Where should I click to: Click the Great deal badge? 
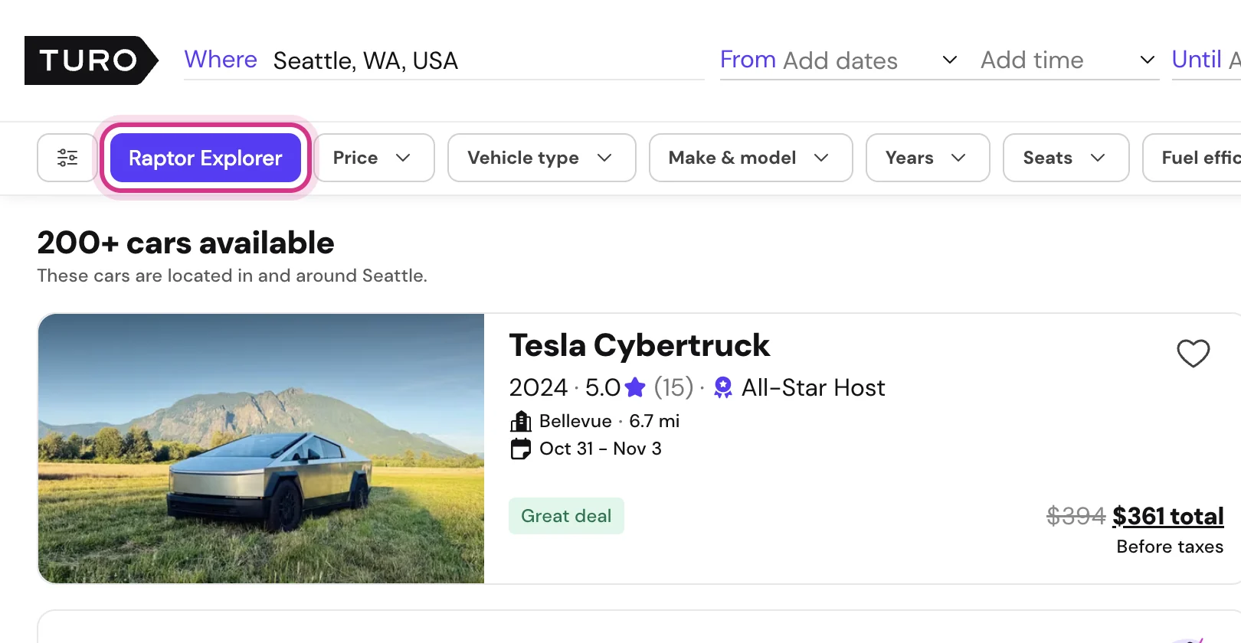pyautogui.click(x=566, y=516)
